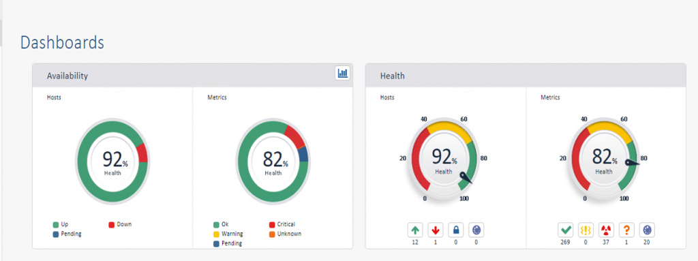Screen dimensions: 698x261
Task: Click the Hosts availability donut chart 92%
Action: pos(112,162)
